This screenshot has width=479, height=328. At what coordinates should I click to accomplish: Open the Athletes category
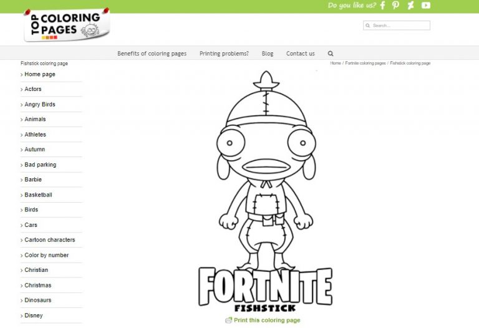tap(35, 134)
